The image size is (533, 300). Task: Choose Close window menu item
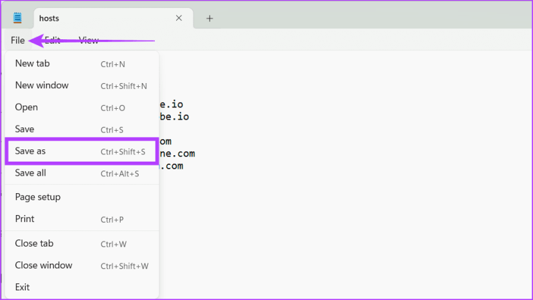click(82, 265)
